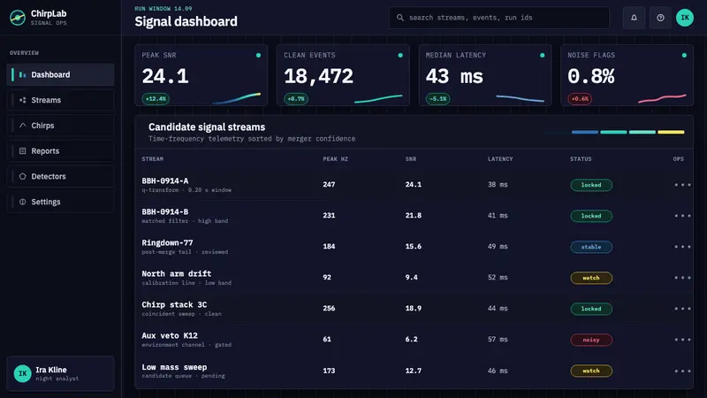The height and width of the screenshot is (398, 707).
Task: Click the Ira Kline user card
Action: [60, 373]
